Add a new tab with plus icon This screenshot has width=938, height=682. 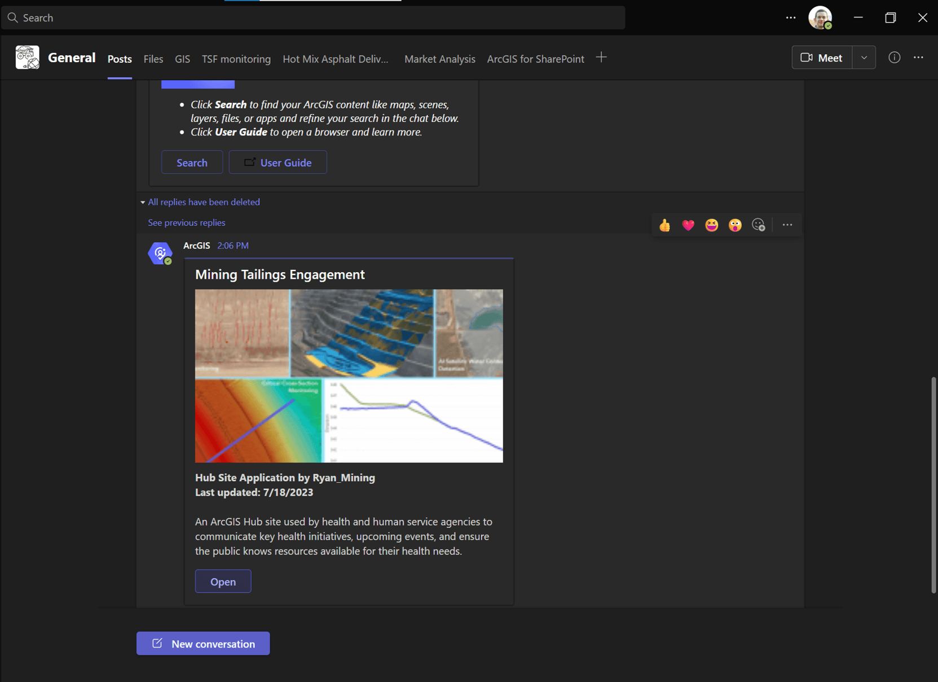(601, 58)
